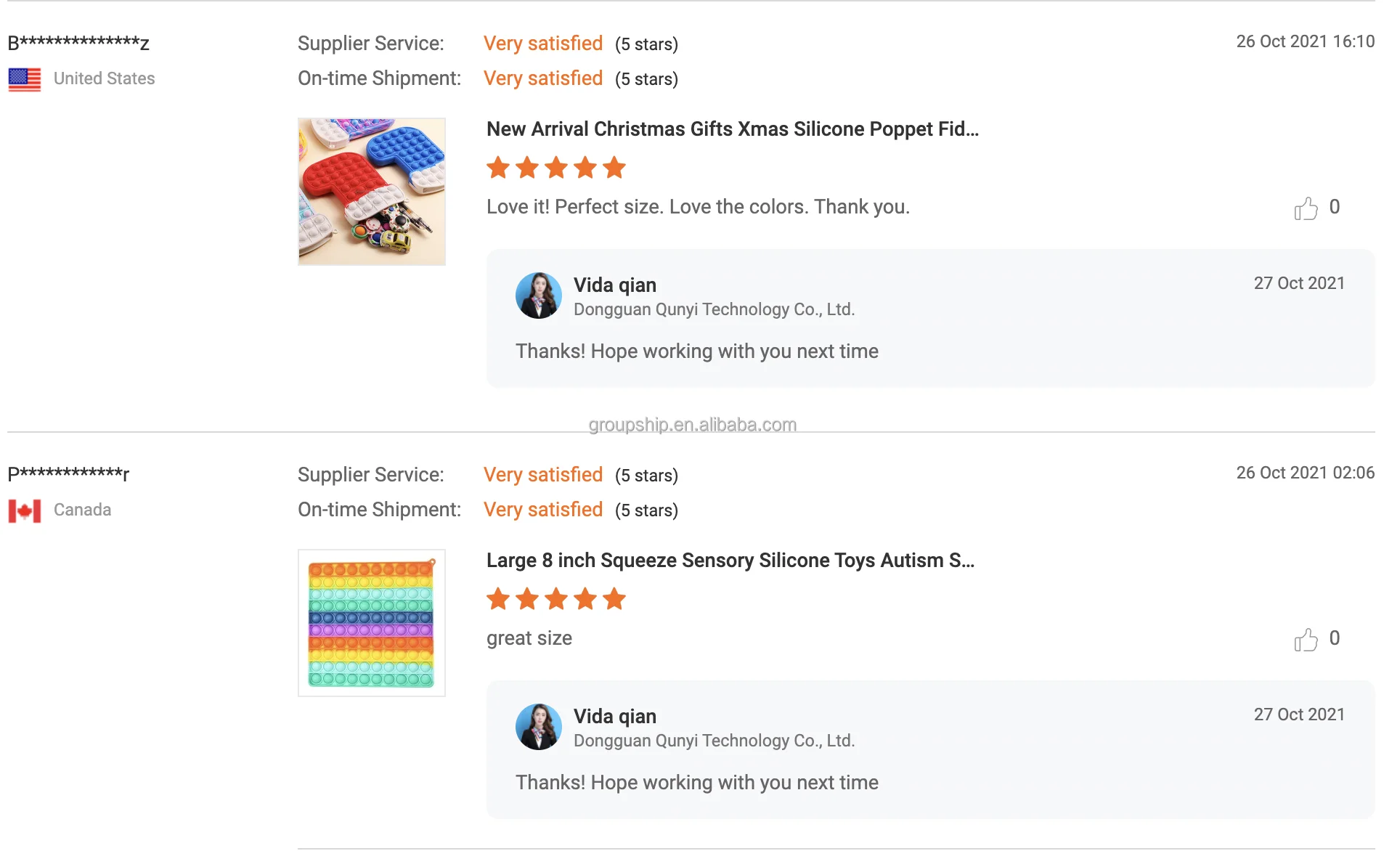This screenshot has height=851, width=1384.
Task: Click Vida qian's avatar in the first reply
Action: (539, 296)
